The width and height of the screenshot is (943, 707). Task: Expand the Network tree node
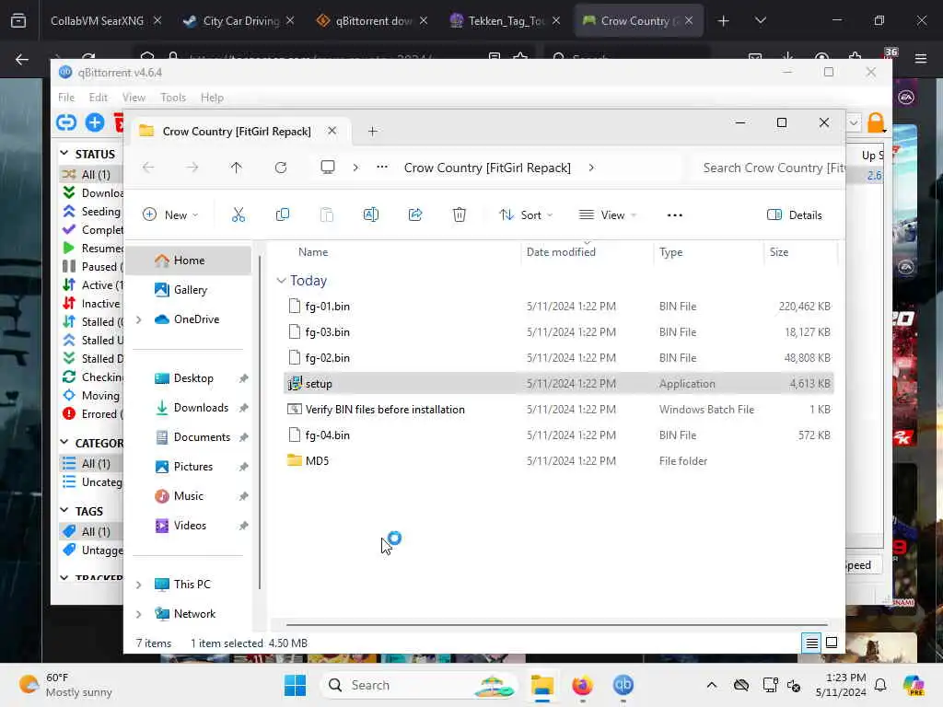[139, 614]
